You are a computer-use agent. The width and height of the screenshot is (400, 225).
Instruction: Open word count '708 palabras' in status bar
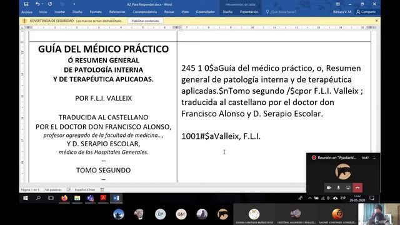click(x=52, y=190)
